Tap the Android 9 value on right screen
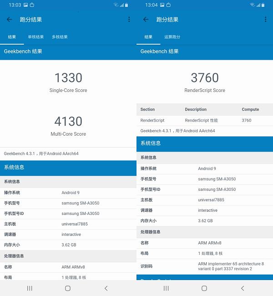Viewport: 273px width, 296px height. tap(207, 168)
